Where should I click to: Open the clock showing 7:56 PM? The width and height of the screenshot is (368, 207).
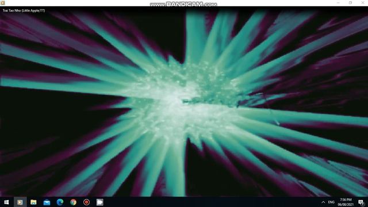346,202
